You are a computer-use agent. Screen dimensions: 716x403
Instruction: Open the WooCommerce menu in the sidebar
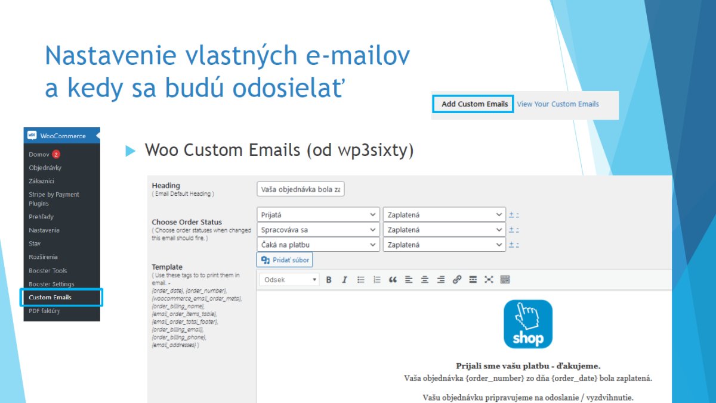[x=62, y=136]
